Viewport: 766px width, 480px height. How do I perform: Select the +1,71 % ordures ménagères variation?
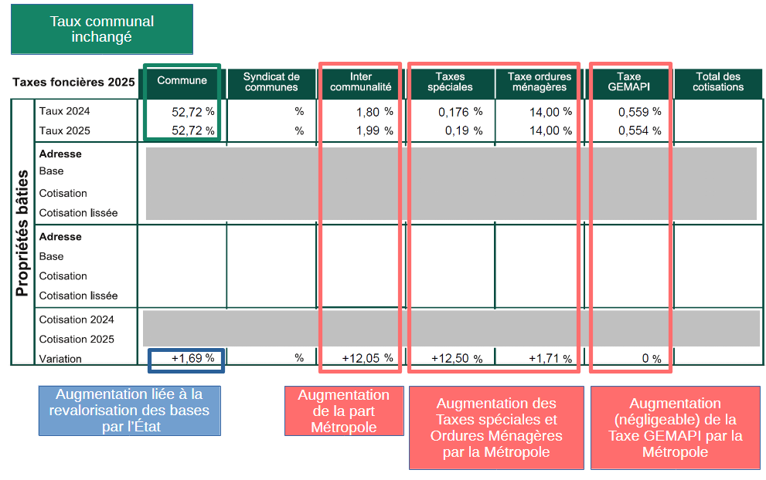coord(550,358)
